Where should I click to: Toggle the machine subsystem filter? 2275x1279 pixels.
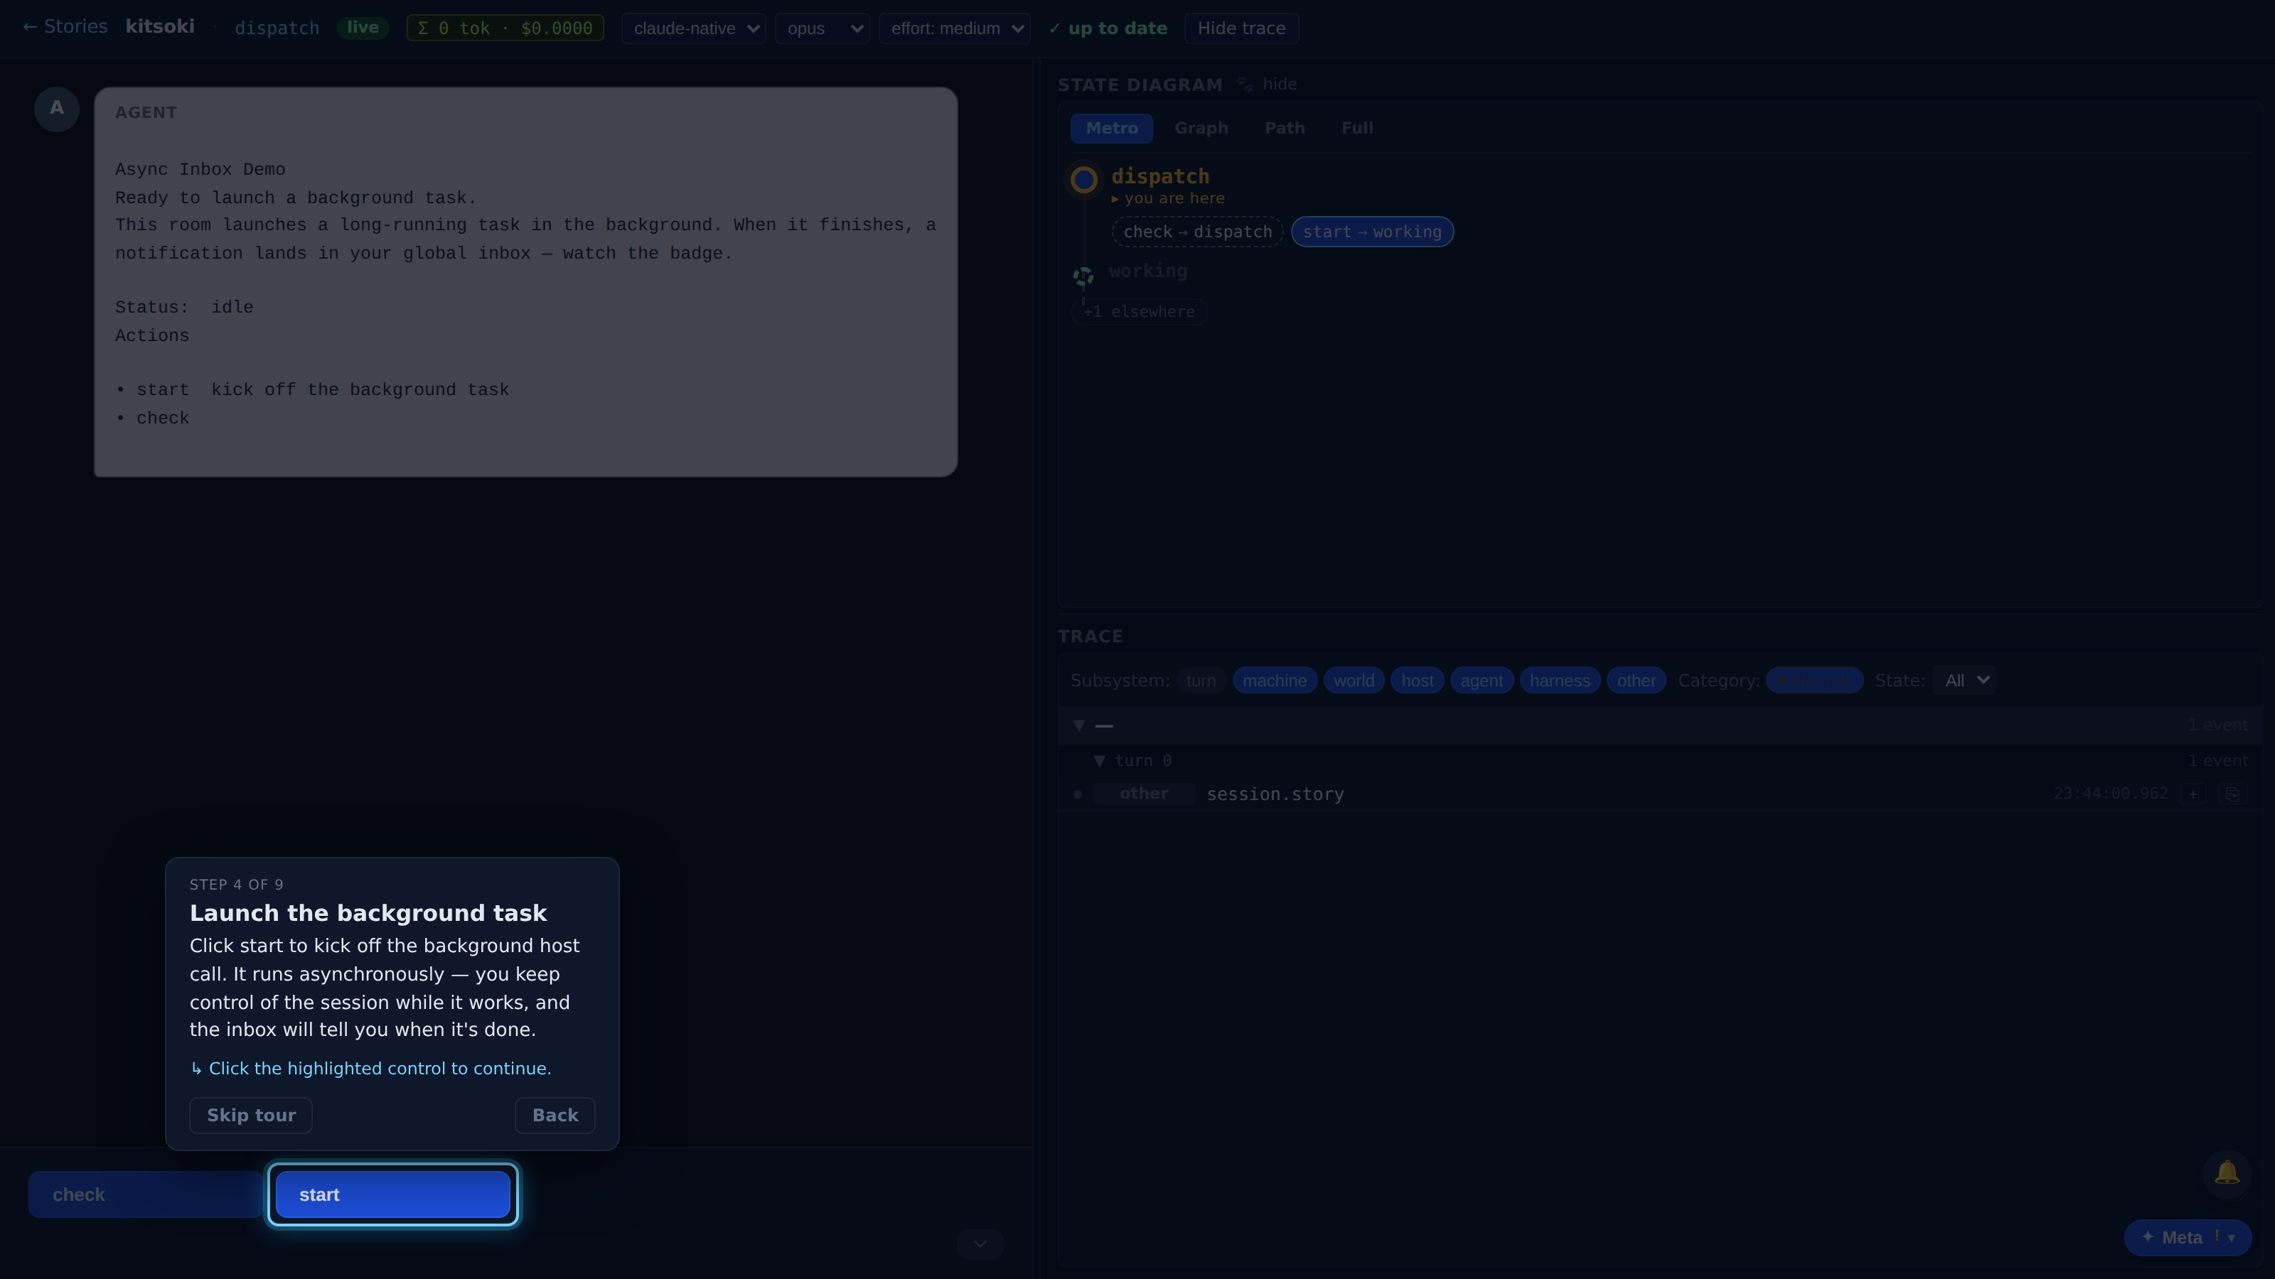(1275, 681)
